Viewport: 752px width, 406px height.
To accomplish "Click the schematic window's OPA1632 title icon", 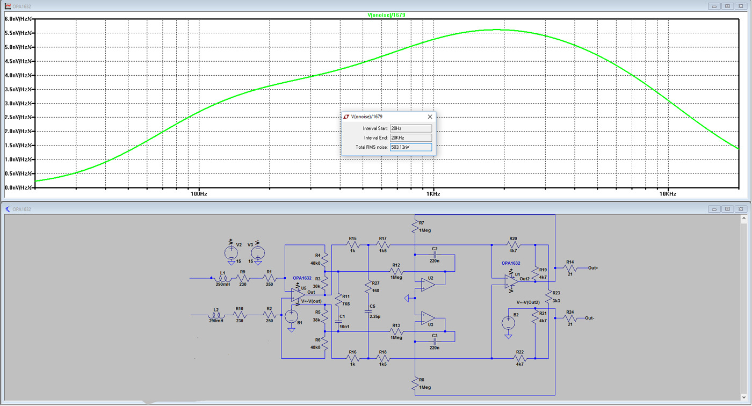I will [8, 209].
